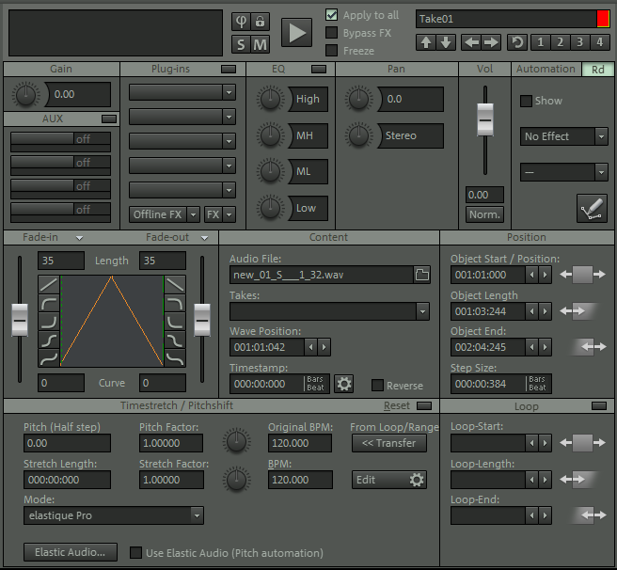Click Object Length resize arrows icon
This screenshot has height=570, width=617.
point(578,311)
